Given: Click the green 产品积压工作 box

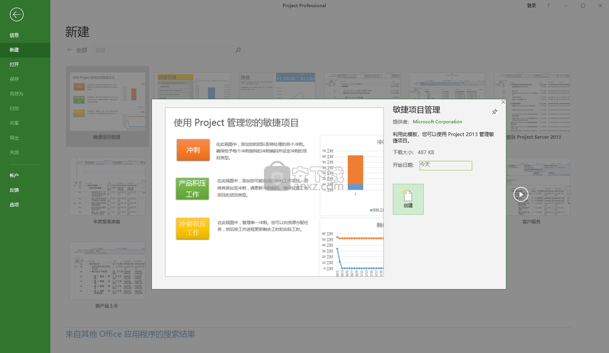Looking at the screenshot, I should (x=192, y=189).
